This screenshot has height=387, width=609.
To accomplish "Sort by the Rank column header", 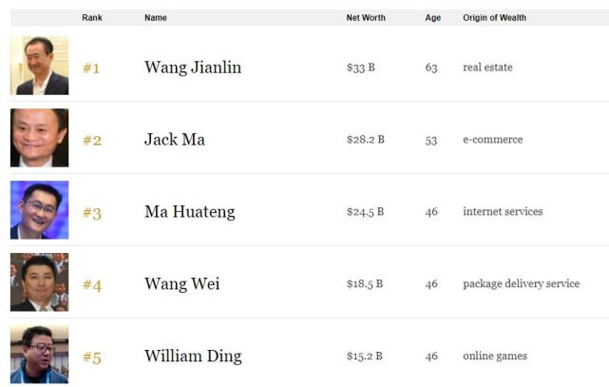I will [92, 18].
